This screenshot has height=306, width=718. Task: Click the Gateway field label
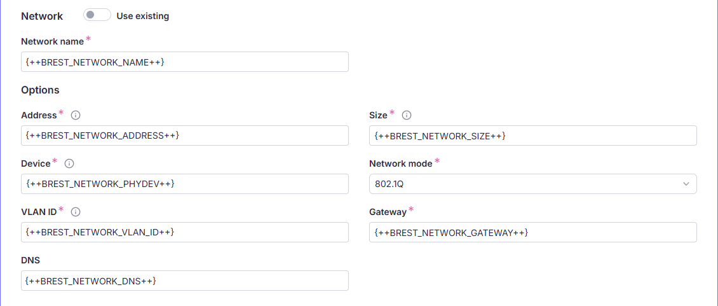pyautogui.click(x=388, y=212)
